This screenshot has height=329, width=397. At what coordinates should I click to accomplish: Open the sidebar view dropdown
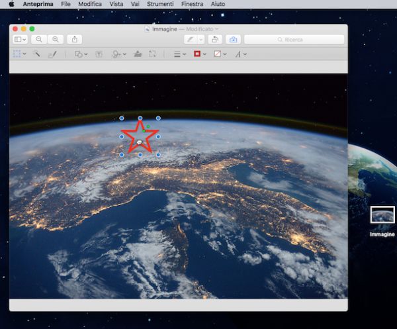(x=20, y=40)
